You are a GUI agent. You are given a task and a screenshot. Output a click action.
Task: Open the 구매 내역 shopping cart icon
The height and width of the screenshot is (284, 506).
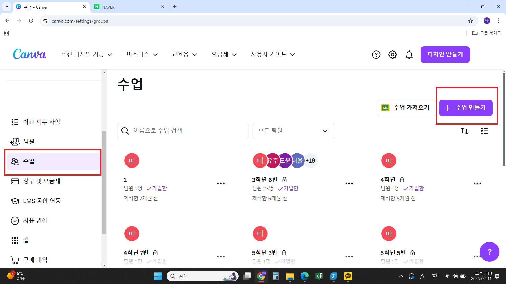click(14, 260)
